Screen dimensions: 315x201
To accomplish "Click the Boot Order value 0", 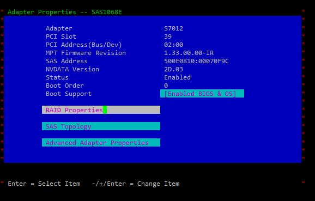I will click(166, 86).
